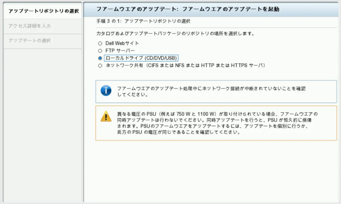Click the ファームウエアのアップデート header title
341x204 pixels.
click(x=187, y=9)
